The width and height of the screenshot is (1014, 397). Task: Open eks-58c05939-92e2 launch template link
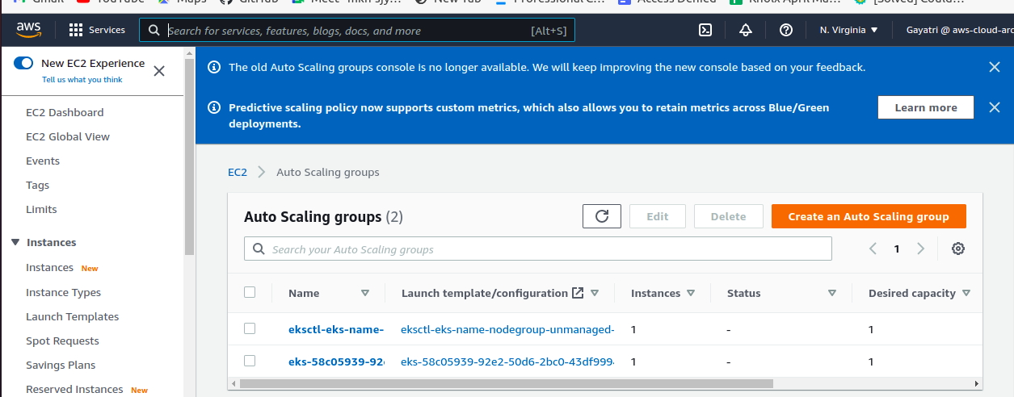tap(507, 361)
